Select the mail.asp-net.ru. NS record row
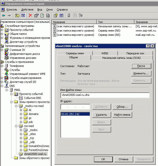158x166 pixels. 105,35
